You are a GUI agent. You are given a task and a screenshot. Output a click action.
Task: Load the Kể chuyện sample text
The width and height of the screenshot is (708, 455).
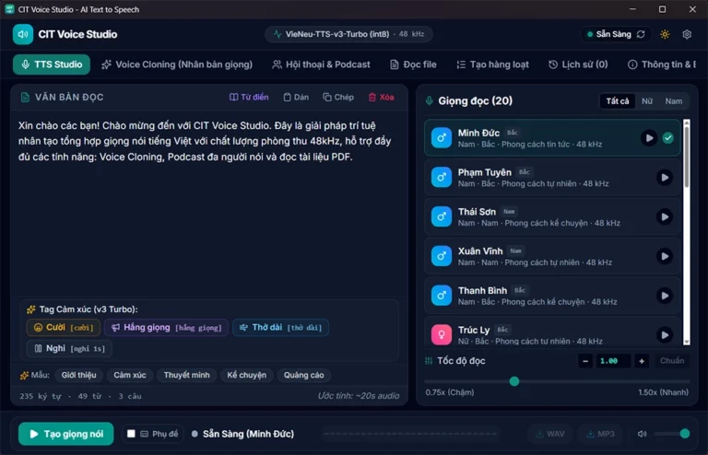click(x=246, y=375)
